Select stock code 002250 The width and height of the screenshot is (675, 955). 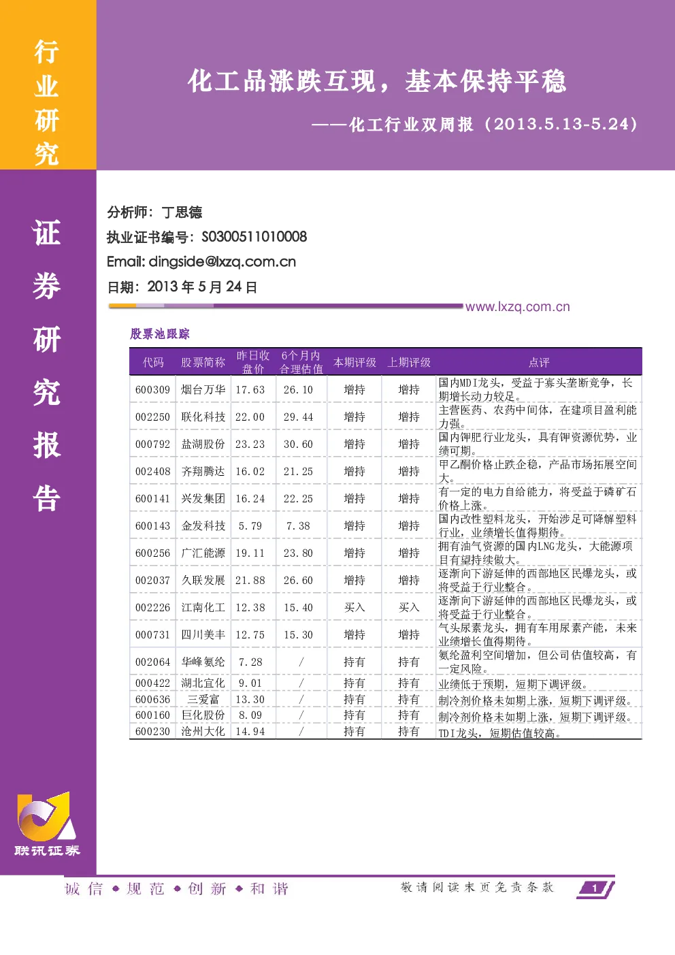coord(152,417)
